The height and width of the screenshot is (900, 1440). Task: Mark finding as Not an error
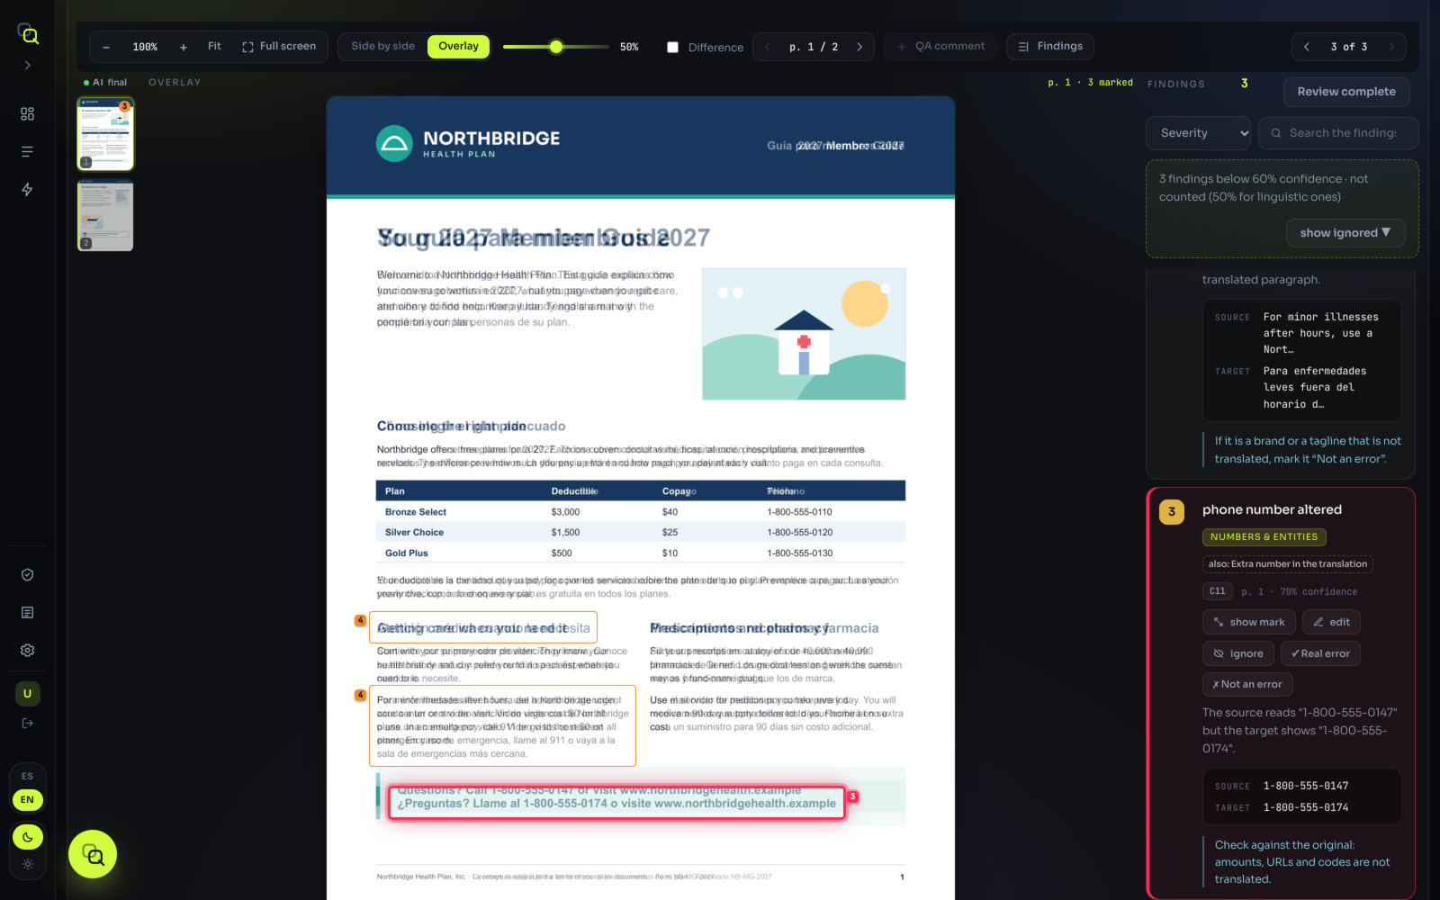(x=1247, y=684)
